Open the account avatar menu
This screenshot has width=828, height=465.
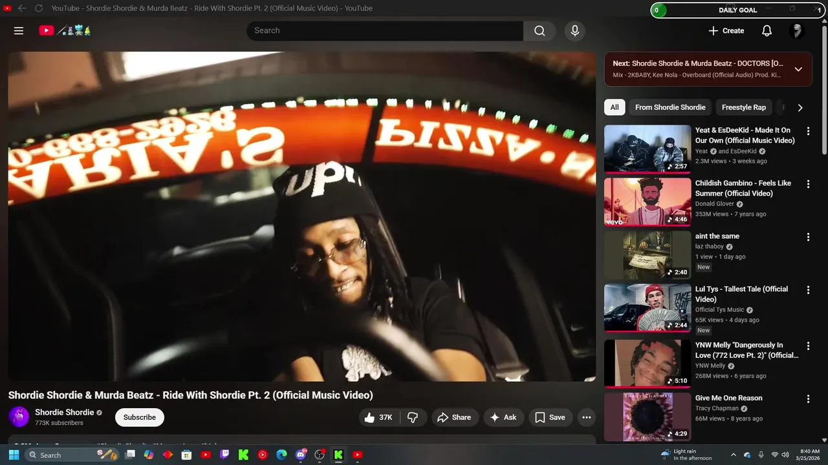[797, 30]
